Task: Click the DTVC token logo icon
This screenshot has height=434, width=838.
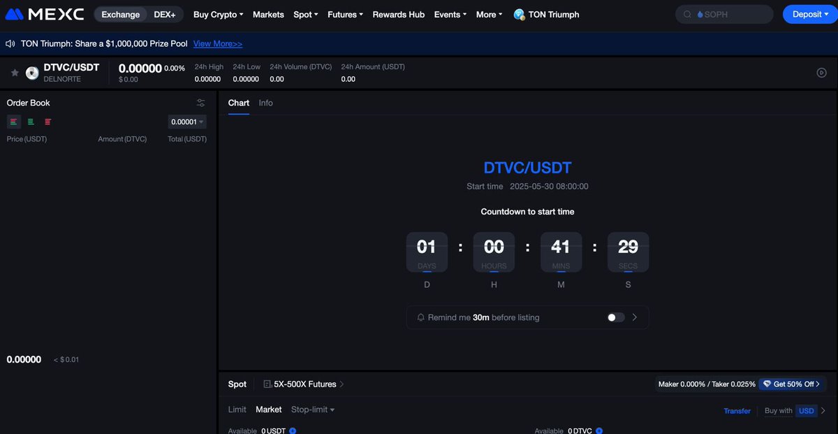Action: click(x=32, y=73)
